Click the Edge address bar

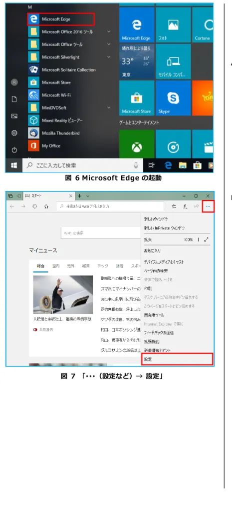click(x=110, y=206)
